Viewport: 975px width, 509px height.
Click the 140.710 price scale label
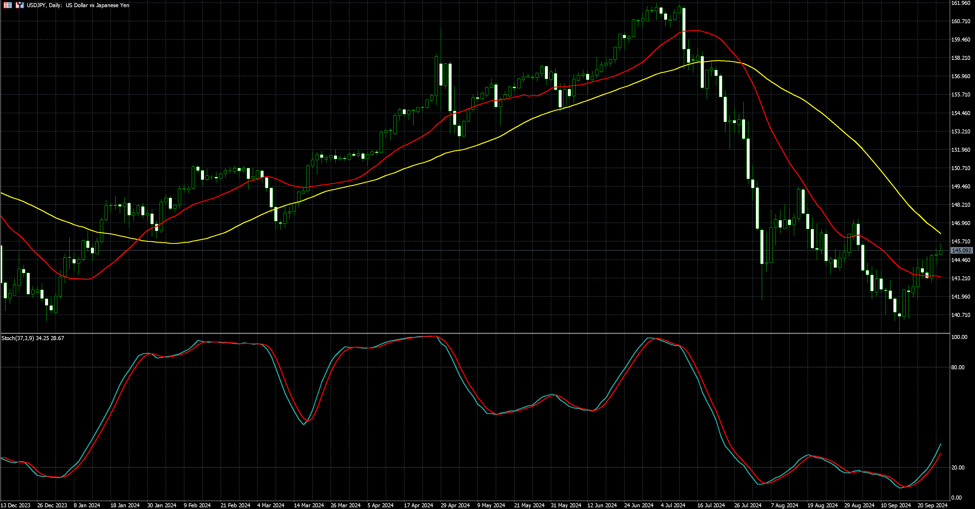[961, 315]
